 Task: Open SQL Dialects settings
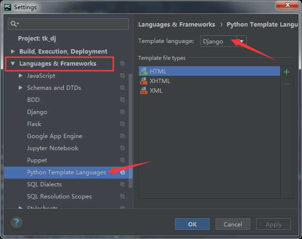tap(44, 184)
